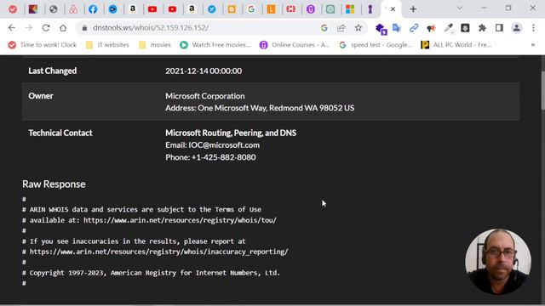Open the megaphone extension icon
Screen dimensions: 545x306
(x=431, y=28)
